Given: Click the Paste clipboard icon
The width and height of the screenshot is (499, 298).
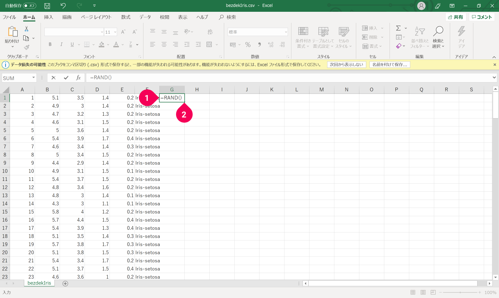Looking at the screenshot, I should 12,32.
